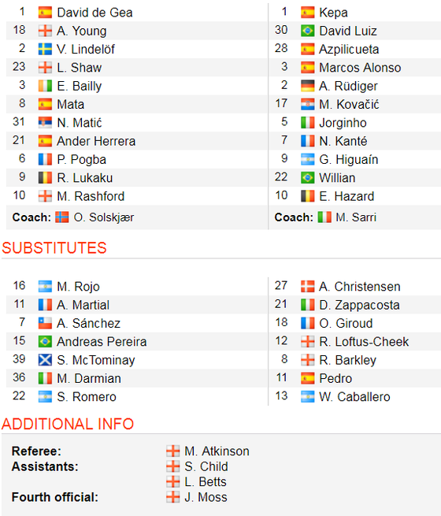The image size is (441, 516).
Task: Click the Croatia flag beside M. Kovačić
Action: coord(307,104)
